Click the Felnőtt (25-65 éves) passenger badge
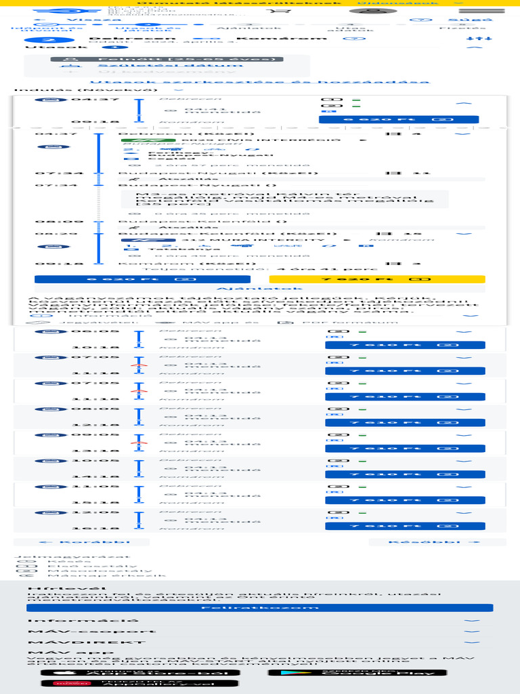The height and width of the screenshot is (694, 520). point(167,59)
